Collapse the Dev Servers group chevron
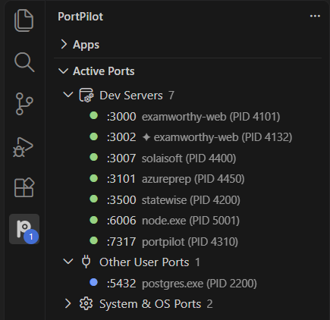The height and width of the screenshot is (320, 330). (x=68, y=95)
